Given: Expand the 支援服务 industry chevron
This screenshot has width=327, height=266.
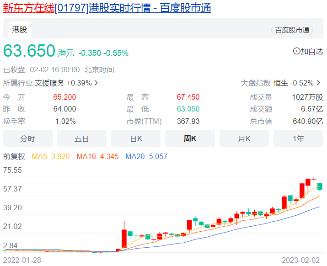Looking at the screenshot, I should [x=96, y=83].
